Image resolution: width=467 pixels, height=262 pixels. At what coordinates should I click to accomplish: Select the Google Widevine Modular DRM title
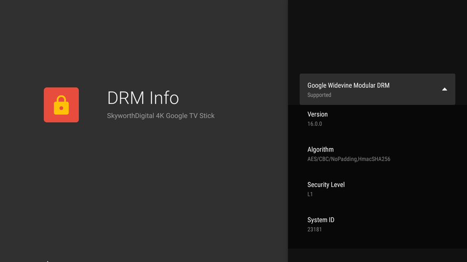pos(348,85)
